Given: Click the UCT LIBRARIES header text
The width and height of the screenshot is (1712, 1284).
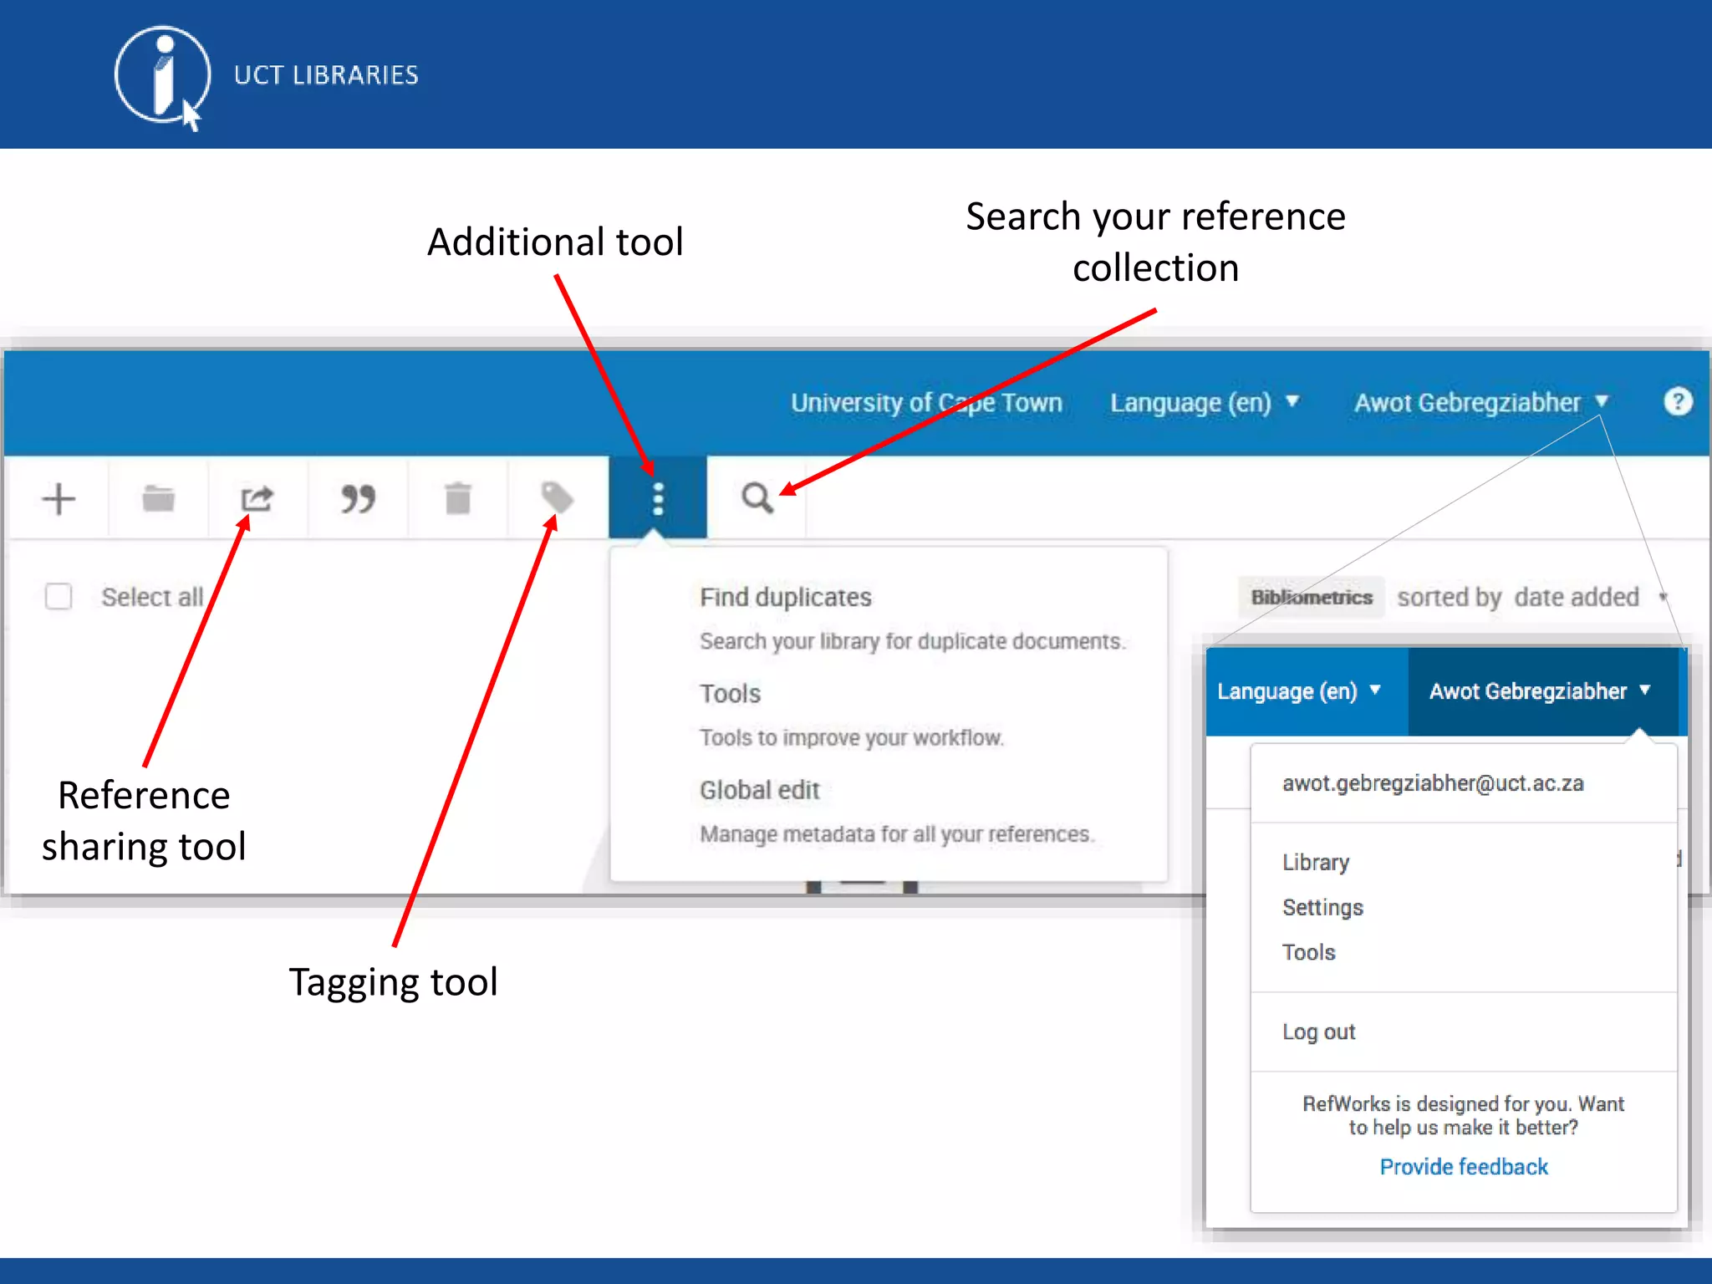Looking at the screenshot, I should (x=326, y=75).
